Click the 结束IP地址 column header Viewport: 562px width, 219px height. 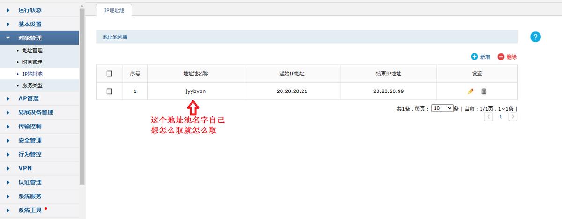tap(389, 74)
